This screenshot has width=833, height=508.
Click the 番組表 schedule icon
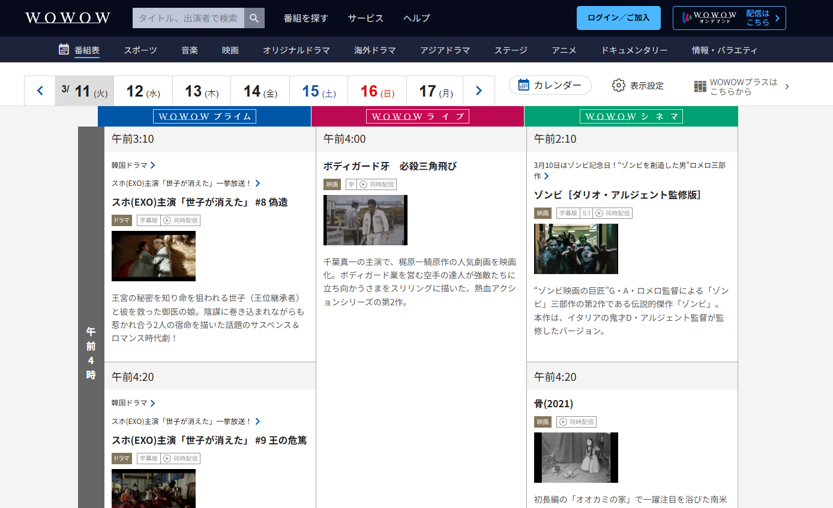(64, 50)
